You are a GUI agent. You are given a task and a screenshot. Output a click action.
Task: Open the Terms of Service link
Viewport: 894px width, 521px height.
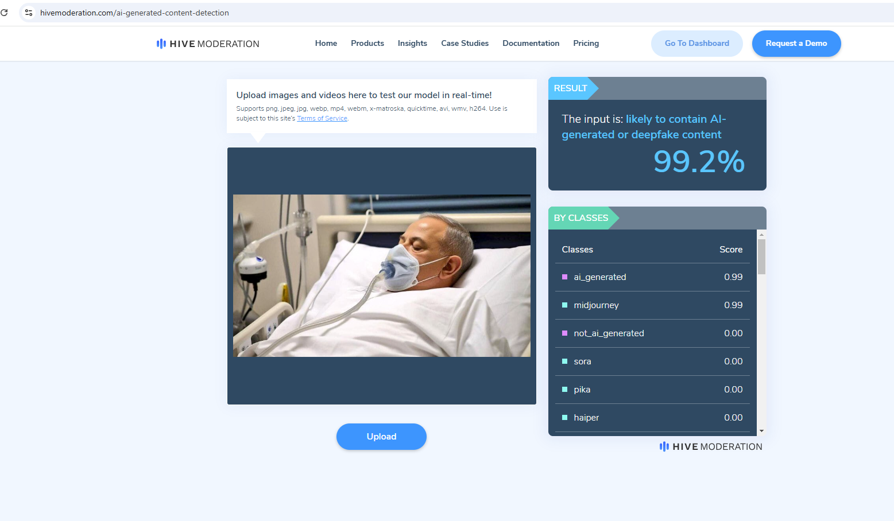click(x=322, y=118)
